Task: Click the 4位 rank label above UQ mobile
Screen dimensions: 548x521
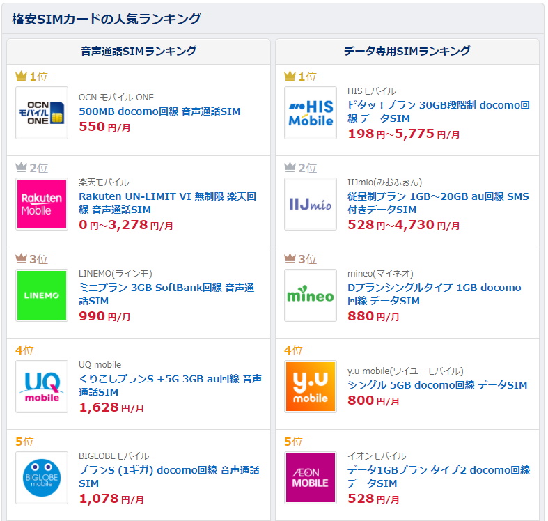Action: pos(24,350)
